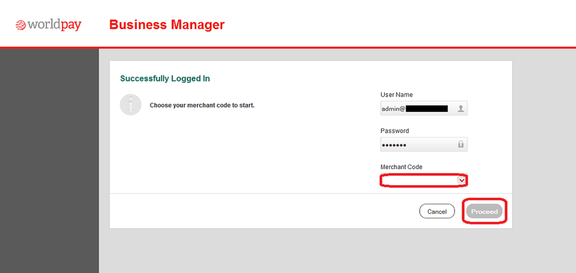
Task: Click the masked password dots
Action: coord(394,145)
